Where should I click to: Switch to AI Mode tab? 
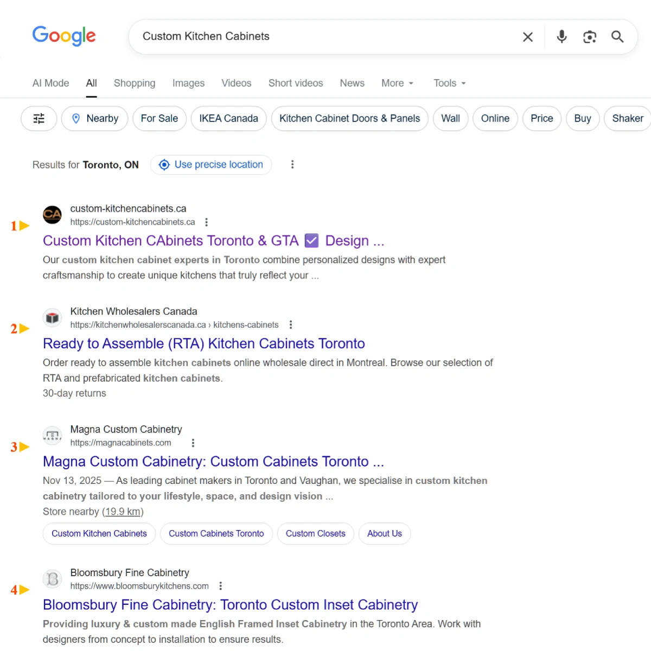(x=51, y=83)
